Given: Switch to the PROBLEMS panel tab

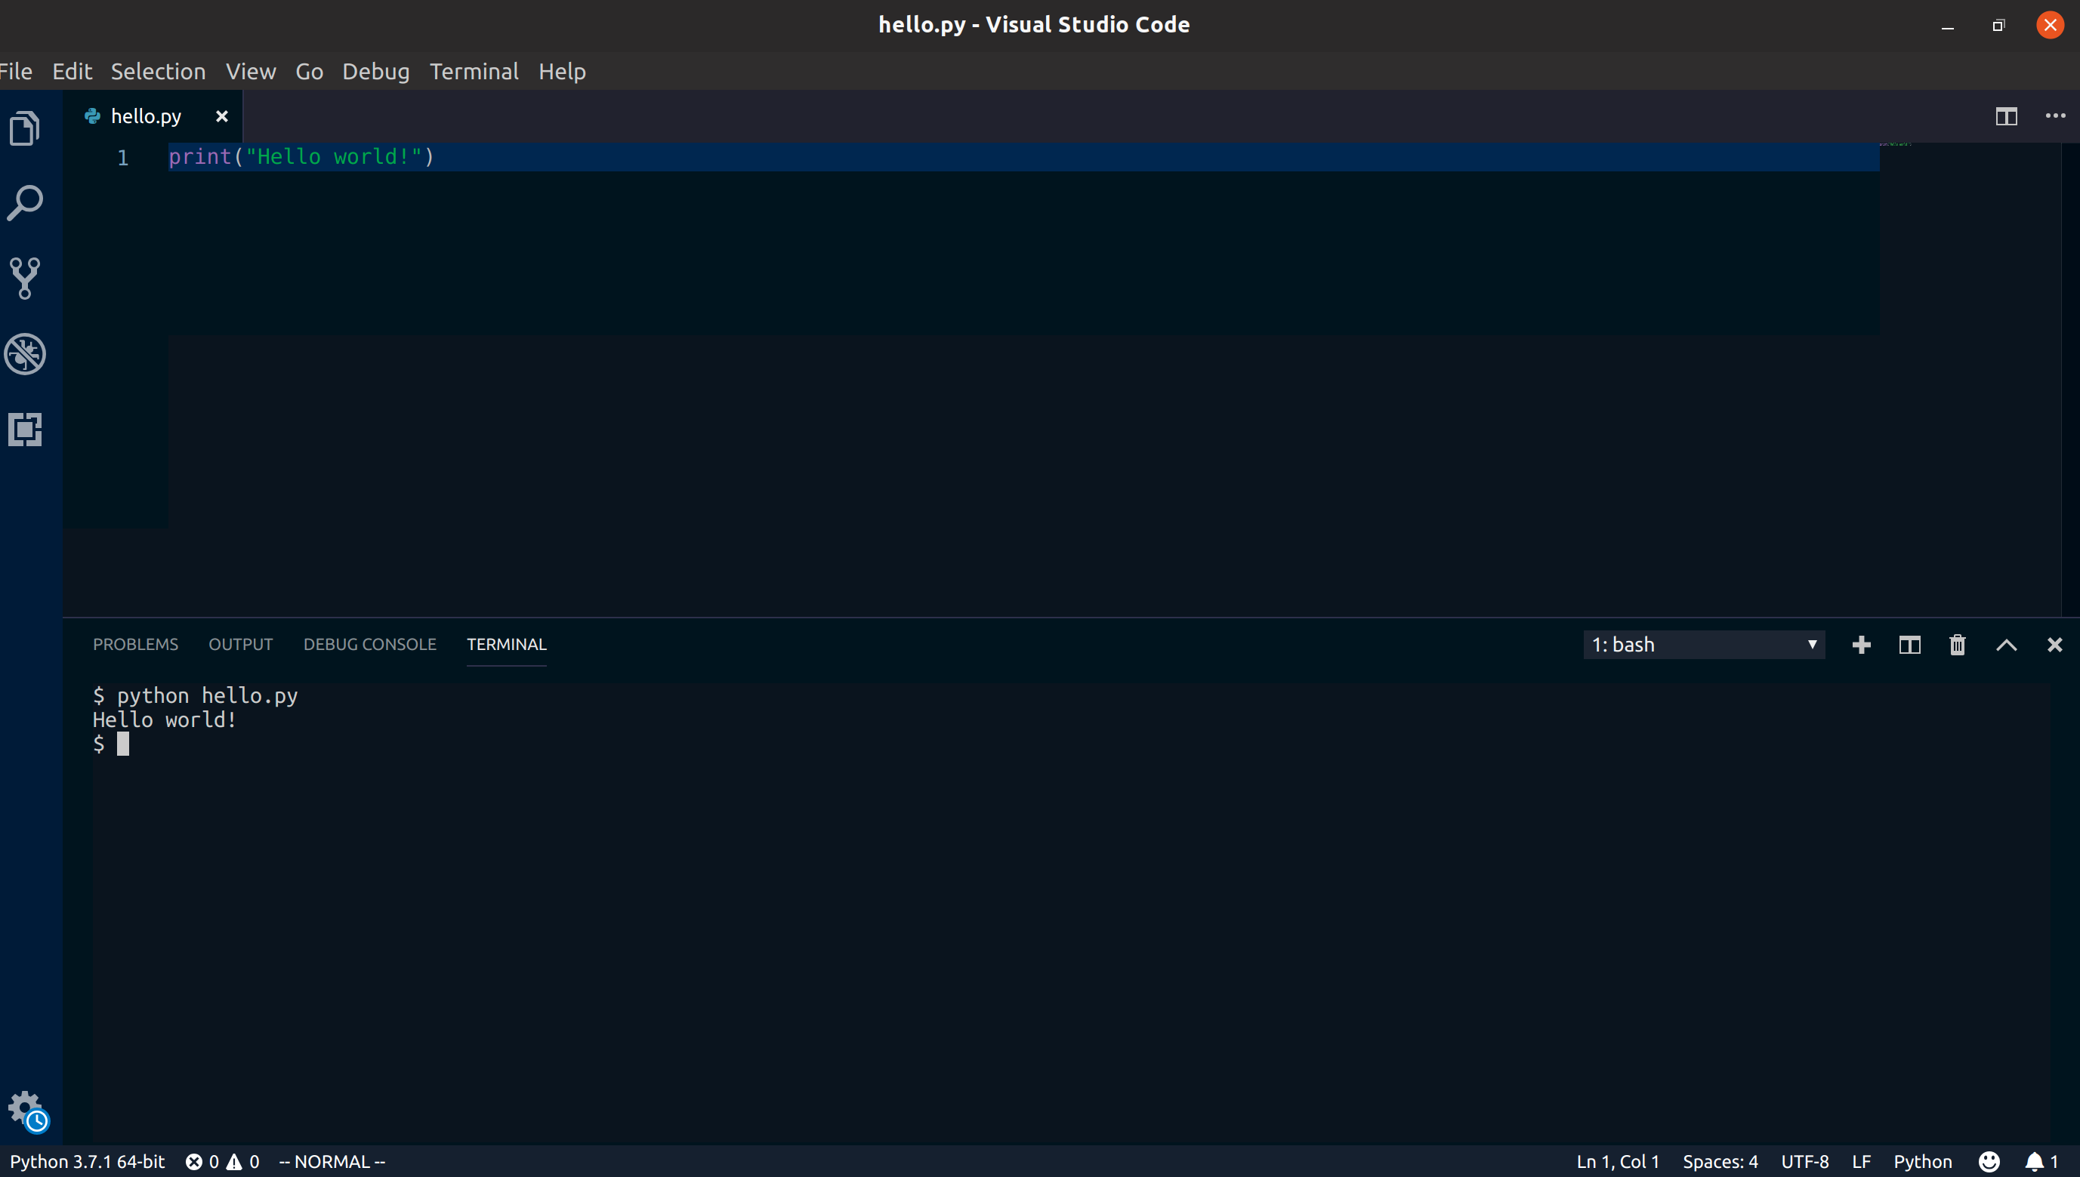Looking at the screenshot, I should click(x=135, y=644).
